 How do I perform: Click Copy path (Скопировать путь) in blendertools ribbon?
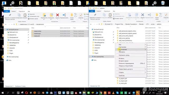click(x=34, y=16)
